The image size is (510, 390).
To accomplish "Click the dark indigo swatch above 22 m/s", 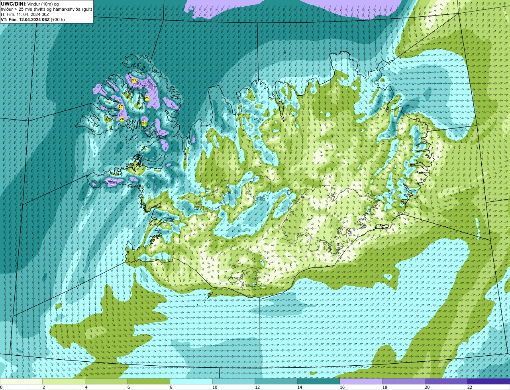I will (x=489, y=381).
